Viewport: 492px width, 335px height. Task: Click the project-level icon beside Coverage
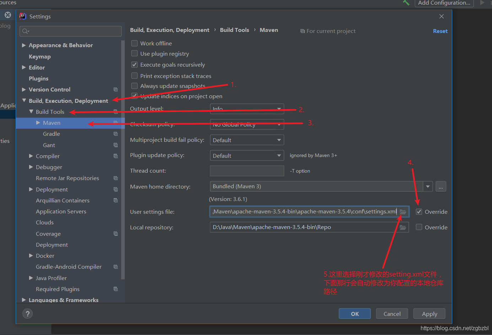click(x=115, y=234)
